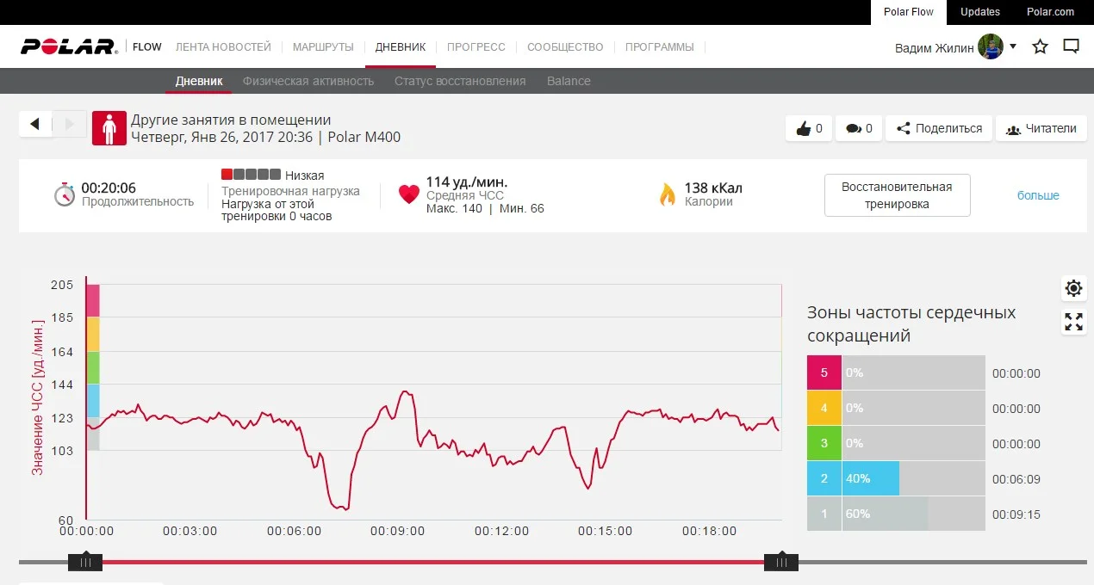The image size is (1094, 585).
Task: Click the heart rate heart icon
Action: [408, 194]
